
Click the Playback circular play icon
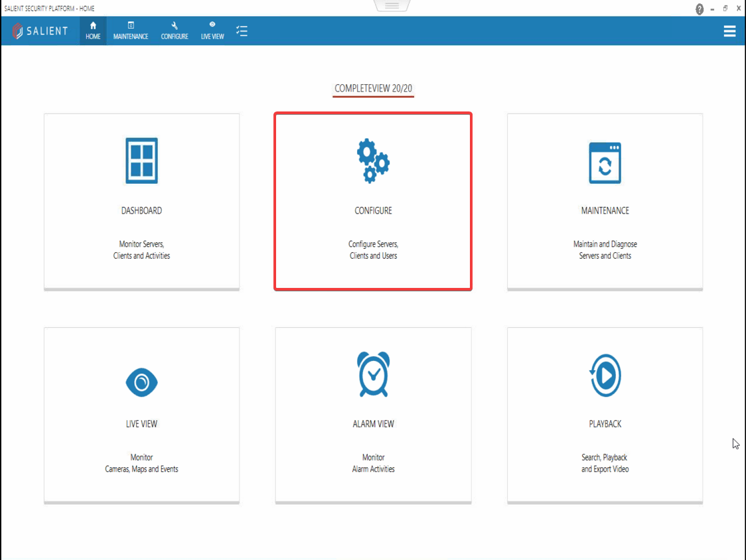(x=605, y=374)
